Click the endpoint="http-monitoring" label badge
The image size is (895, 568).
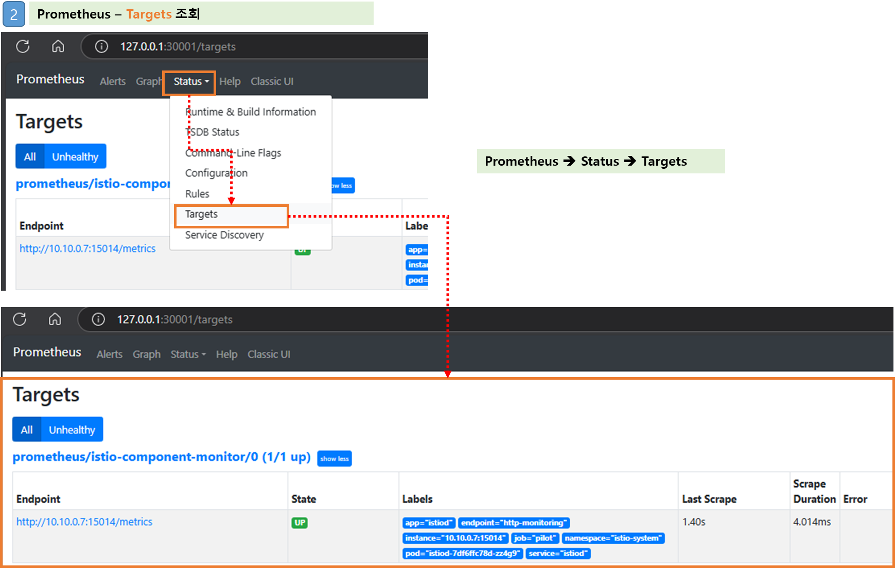514,523
